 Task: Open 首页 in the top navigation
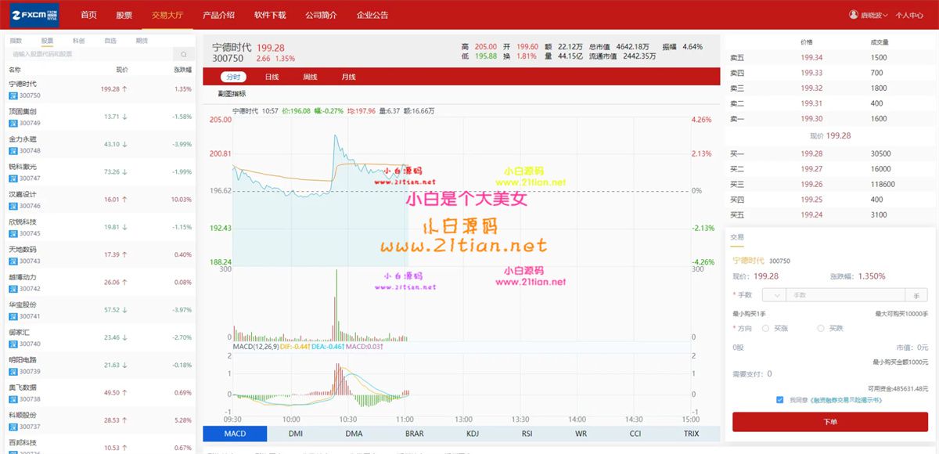(89, 15)
